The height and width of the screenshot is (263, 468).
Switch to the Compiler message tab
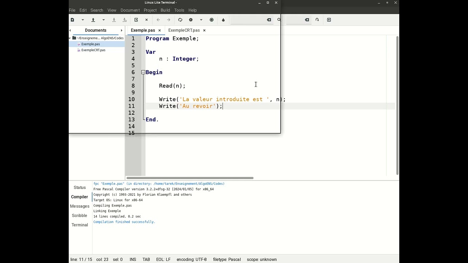(x=79, y=197)
